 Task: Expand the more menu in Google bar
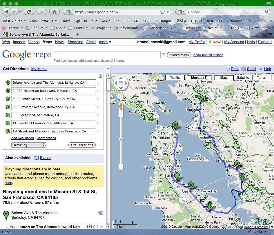105,42
